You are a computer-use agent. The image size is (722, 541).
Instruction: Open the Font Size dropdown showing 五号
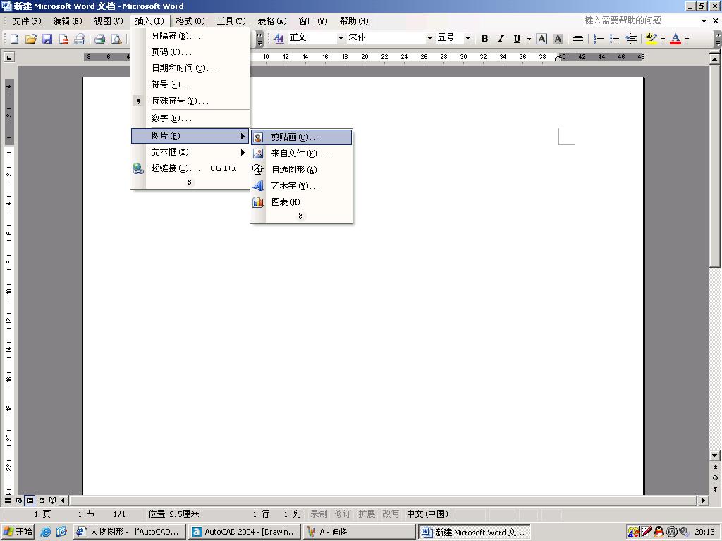[x=467, y=39]
